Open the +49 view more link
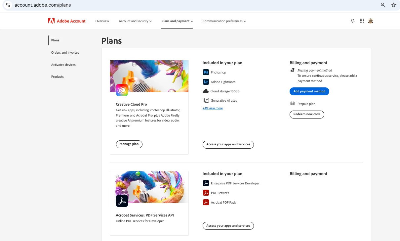This screenshot has width=400, height=241. click(x=213, y=108)
